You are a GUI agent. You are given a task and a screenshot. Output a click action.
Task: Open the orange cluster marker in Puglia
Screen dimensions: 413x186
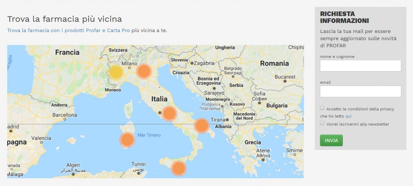202,126
